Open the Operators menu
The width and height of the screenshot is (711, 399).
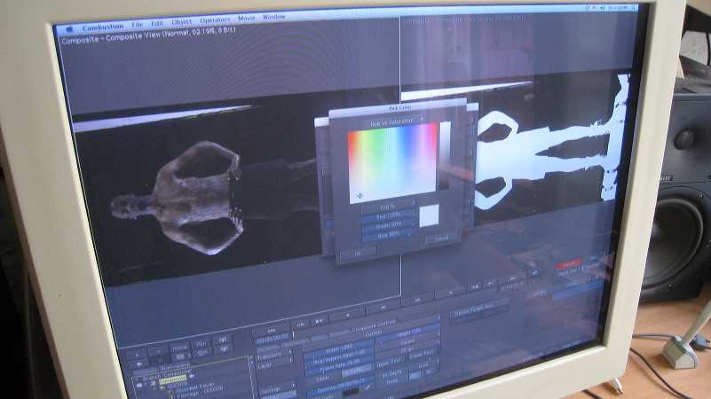(x=215, y=20)
